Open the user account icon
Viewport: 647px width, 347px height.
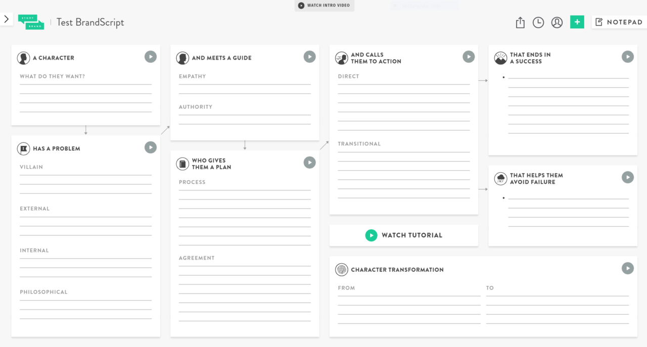coord(557,22)
